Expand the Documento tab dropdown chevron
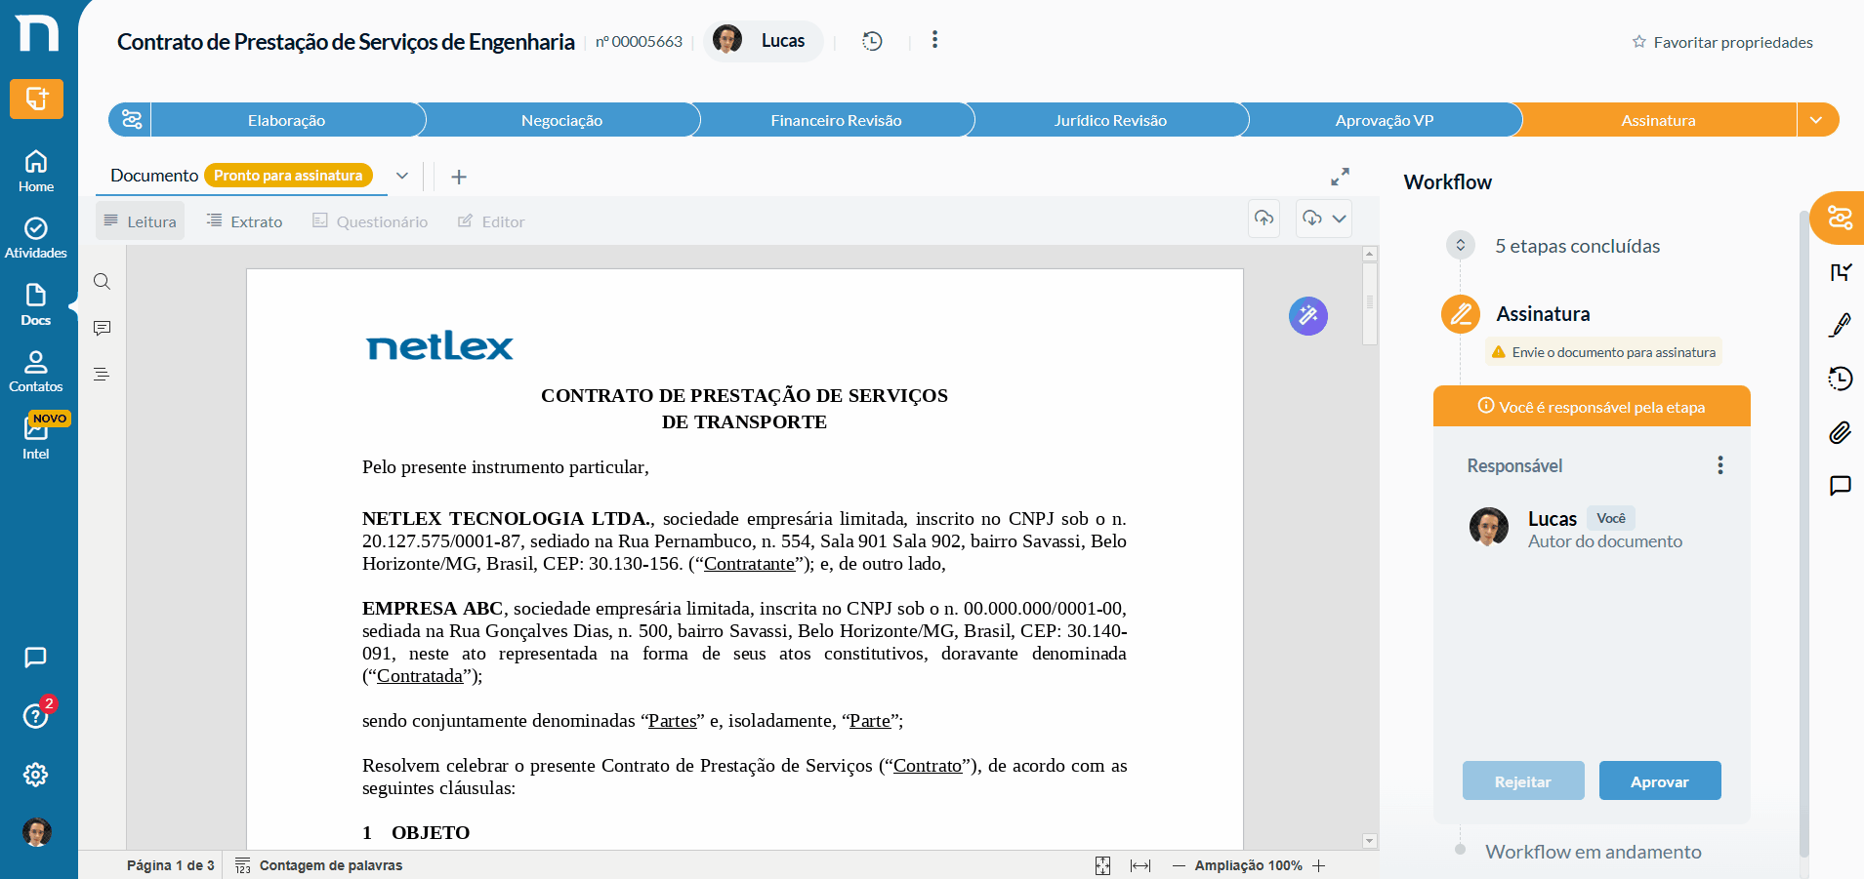Image resolution: width=1864 pixels, height=879 pixels. 402,176
